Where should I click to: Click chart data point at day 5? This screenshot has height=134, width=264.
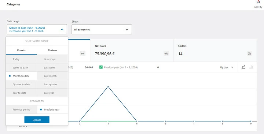coord(137,121)
